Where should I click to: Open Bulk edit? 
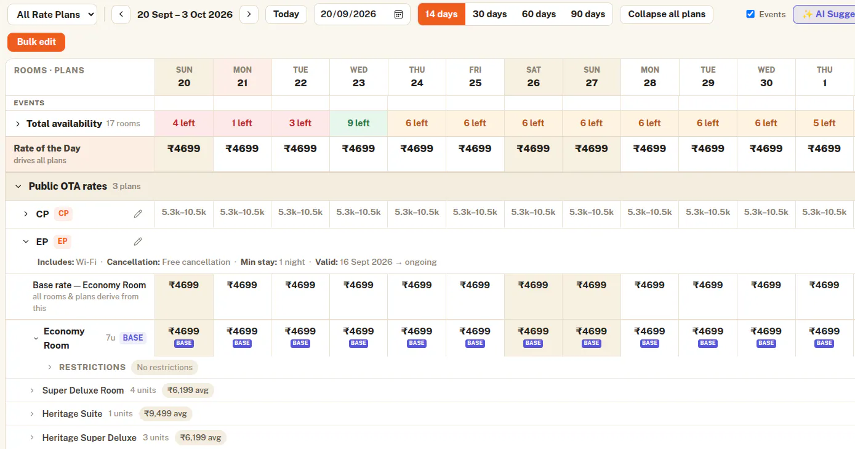pyautogui.click(x=36, y=42)
